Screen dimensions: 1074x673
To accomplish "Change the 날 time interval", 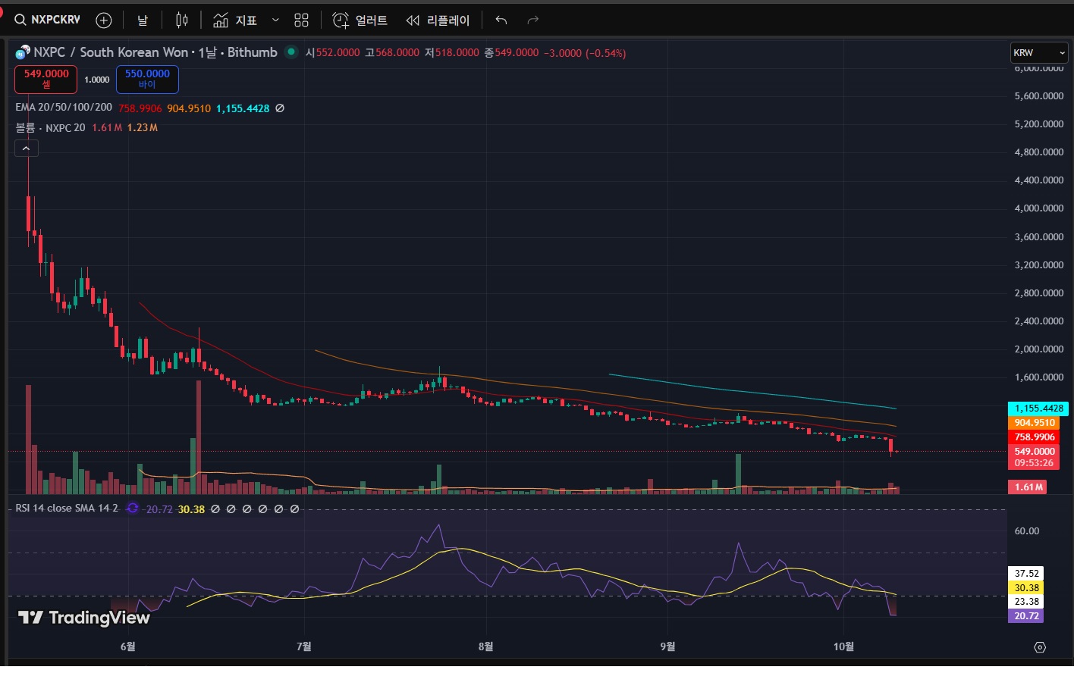I will [143, 20].
